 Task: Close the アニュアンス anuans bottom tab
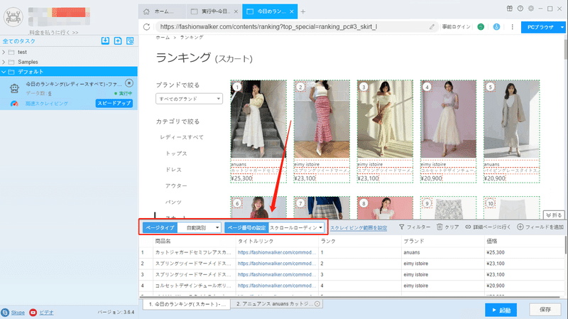coord(317,304)
